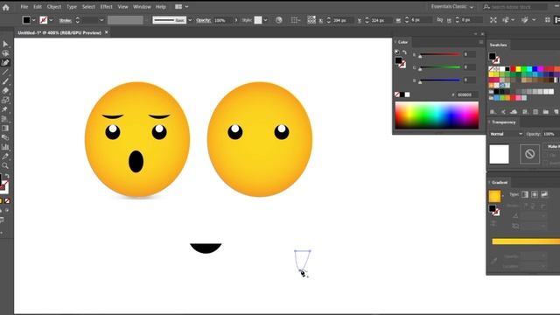This screenshot has width=560, height=315.
Task: Open Normal blending mode dropdown
Action: (506, 134)
